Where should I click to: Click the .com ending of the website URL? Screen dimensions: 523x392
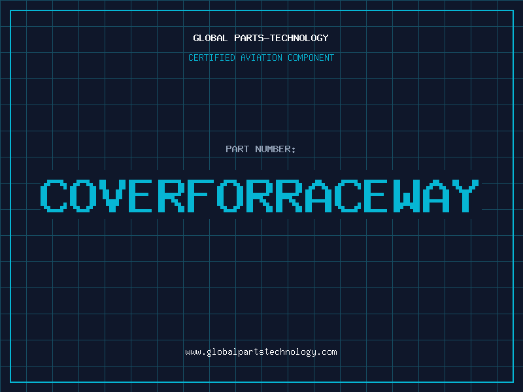pos(327,351)
